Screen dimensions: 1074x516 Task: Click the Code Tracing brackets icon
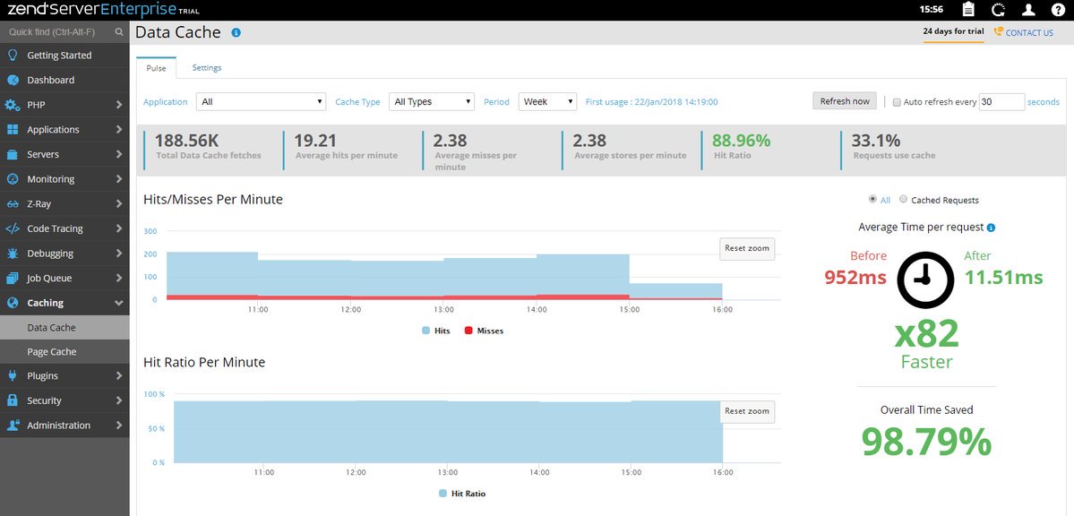(13, 228)
